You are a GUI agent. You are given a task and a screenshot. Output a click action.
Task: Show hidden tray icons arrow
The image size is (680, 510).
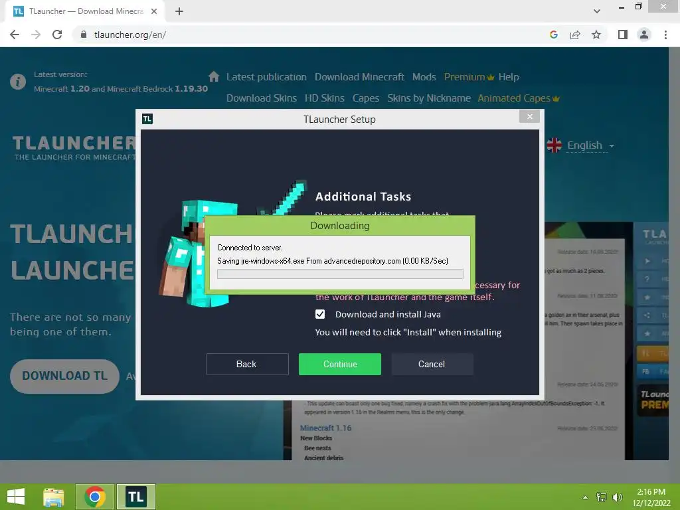tap(585, 497)
